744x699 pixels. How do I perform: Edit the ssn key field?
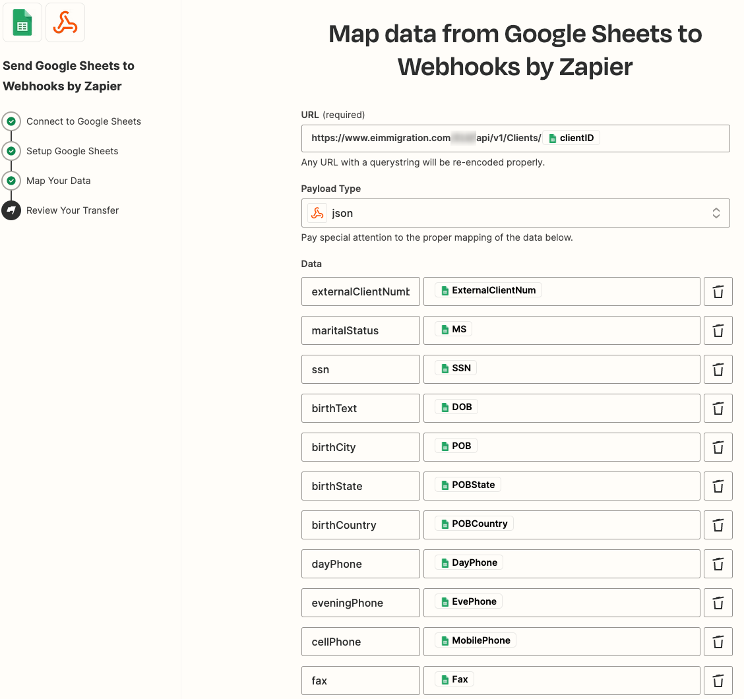coord(361,369)
